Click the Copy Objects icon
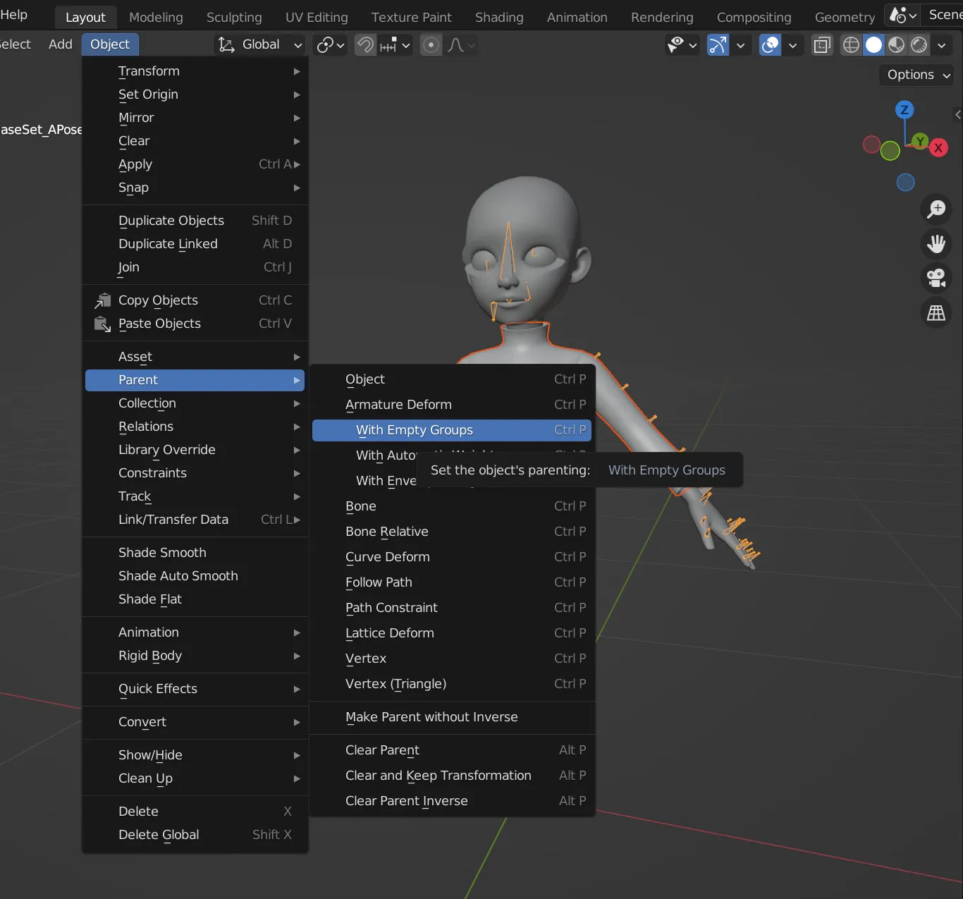Image resolution: width=963 pixels, height=899 pixels. click(103, 300)
